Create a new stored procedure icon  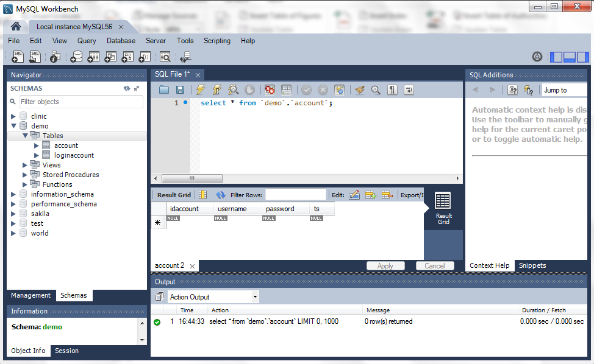pos(127,57)
